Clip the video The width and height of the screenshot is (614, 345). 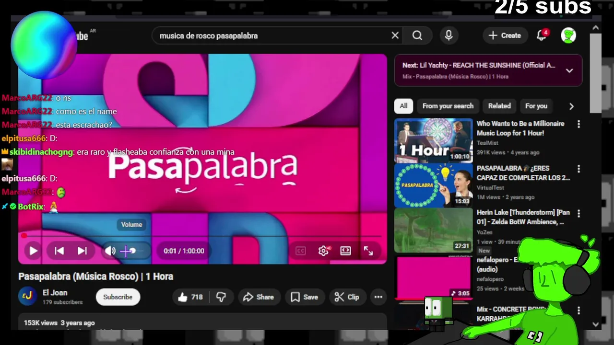point(347,297)
